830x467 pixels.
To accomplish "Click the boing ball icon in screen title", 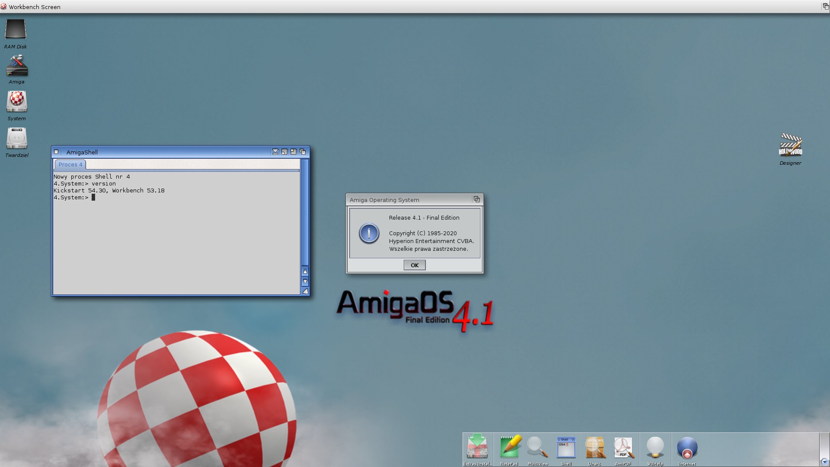I will [4, 6].
